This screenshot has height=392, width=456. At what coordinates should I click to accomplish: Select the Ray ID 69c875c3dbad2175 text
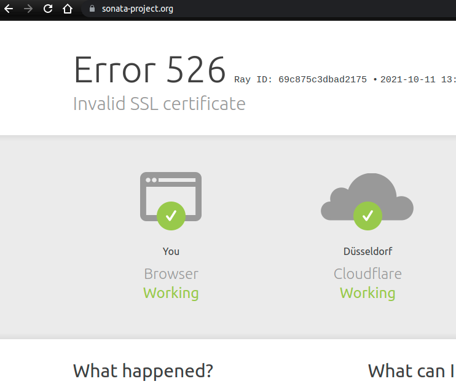click(301, 79)
